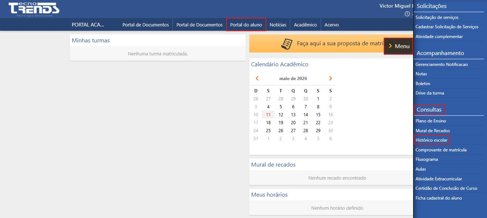The width and height of the screenshot is (487, 218).
Task: Open Histórico escolar
Action: tap(432, 140)
